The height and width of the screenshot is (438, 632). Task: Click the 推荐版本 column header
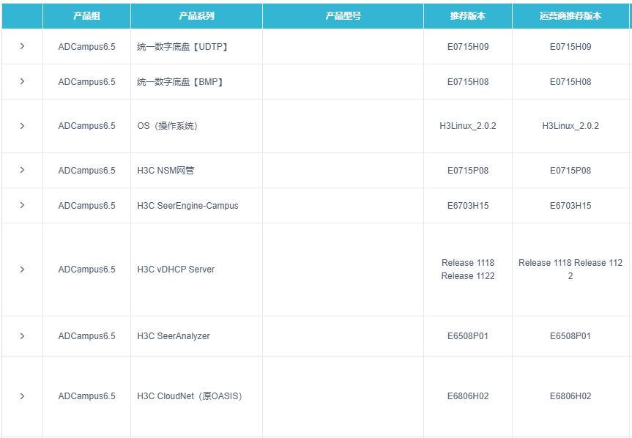click(467, 16)
